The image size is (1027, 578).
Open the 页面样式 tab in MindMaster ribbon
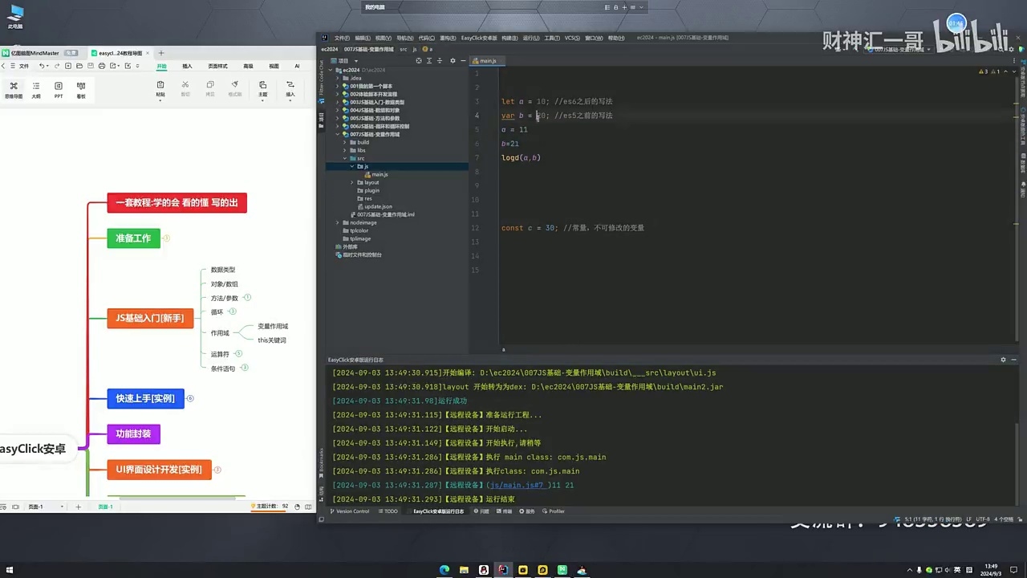tap(217, 66)
